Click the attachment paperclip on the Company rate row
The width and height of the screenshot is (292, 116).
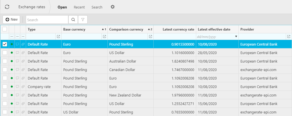(23, 87)
